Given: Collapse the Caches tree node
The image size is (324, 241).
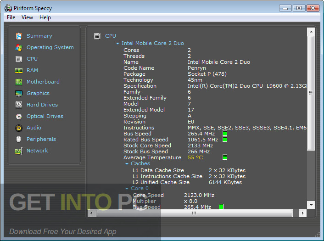Looking at the screenshot, I should tap(127, 164).
